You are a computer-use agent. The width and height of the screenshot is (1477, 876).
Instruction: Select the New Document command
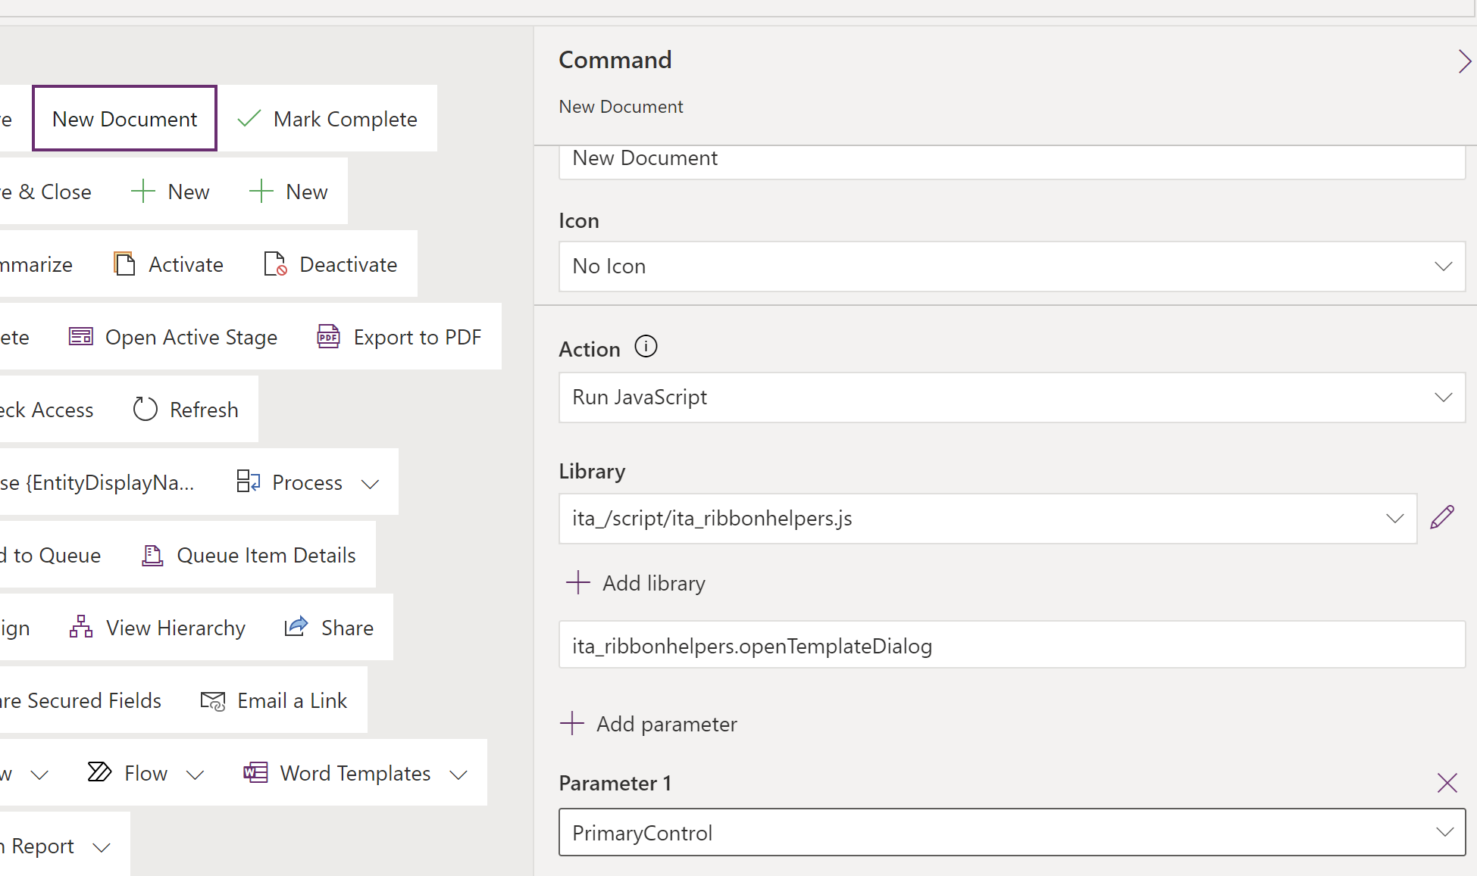(x=124, y=118)
